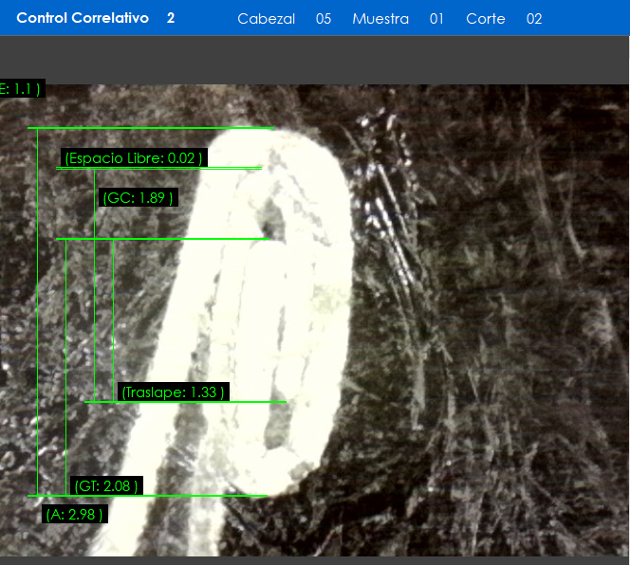Click the Muestra header label
Viewport: 630px width, 565px height.
coord(380,19)
